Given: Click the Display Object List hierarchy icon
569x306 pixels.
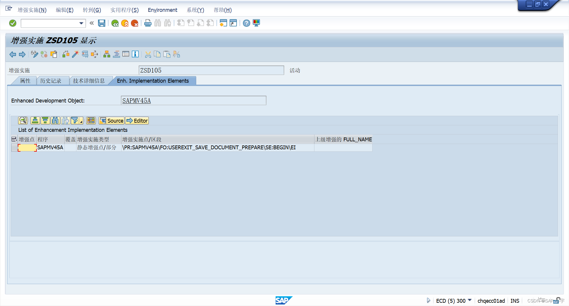Looking at the screenshot, I should point(107,54).
